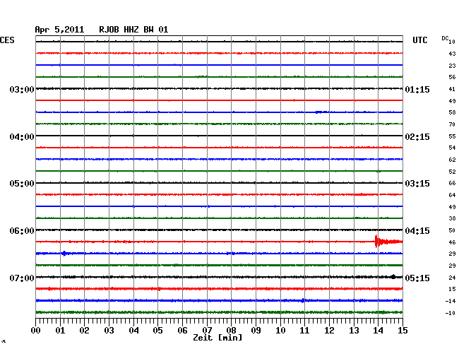The width and height of the screenshot is (459, 349).
Task: Click minute tick label "10" on the time axis
Action: coord(280,330)
